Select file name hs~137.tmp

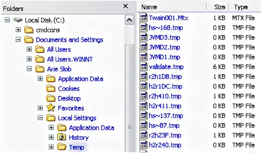tap(166, 116)
